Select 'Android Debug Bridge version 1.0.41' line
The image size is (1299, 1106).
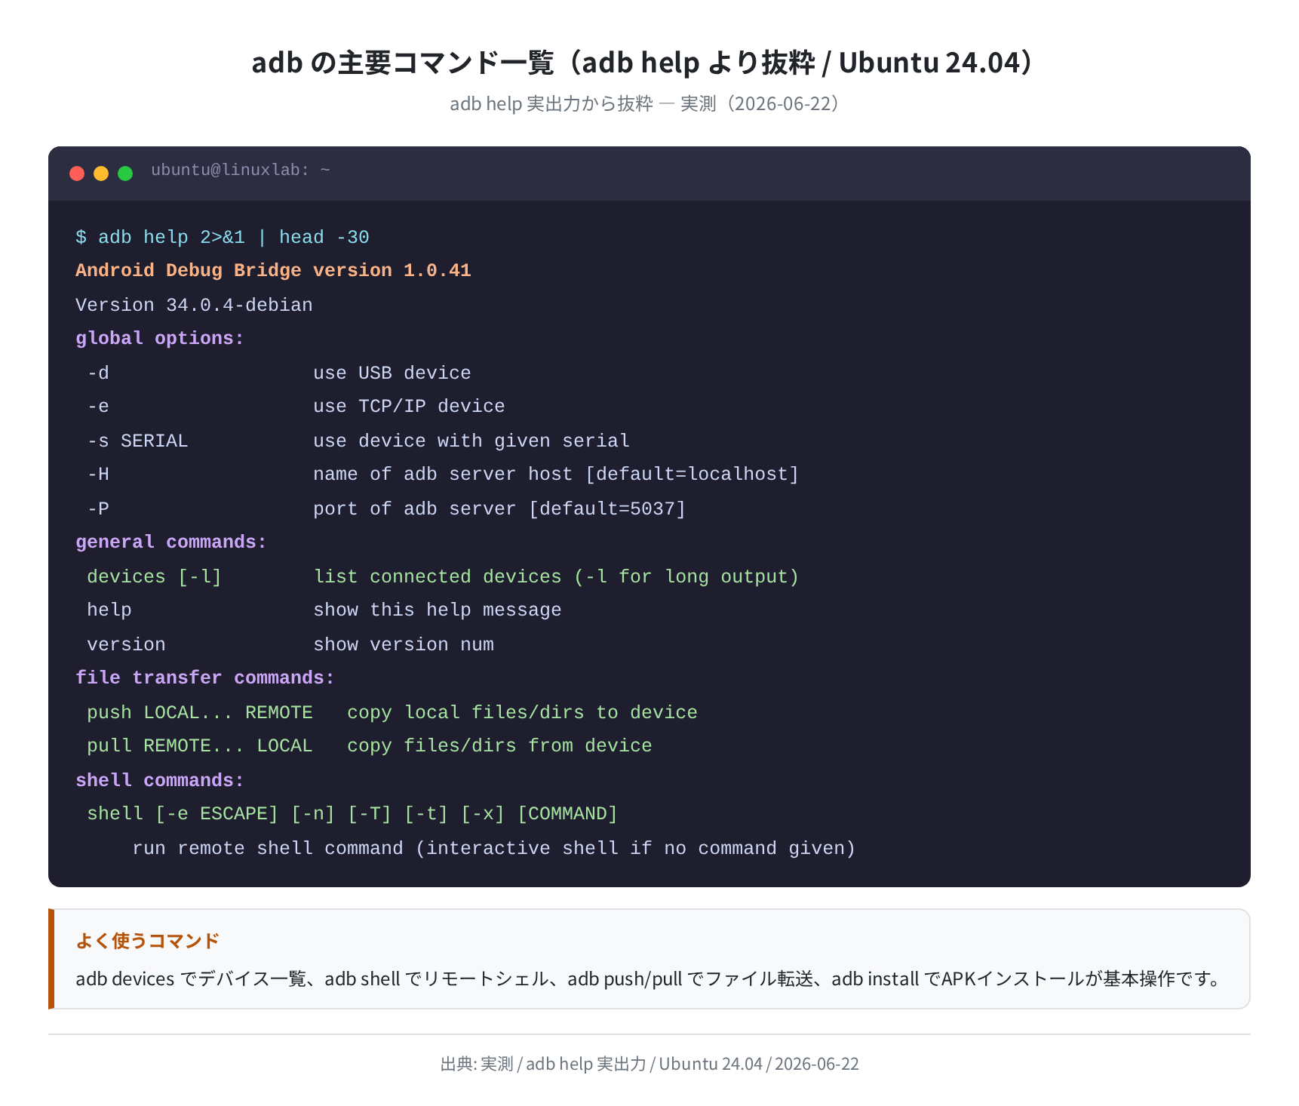click(273, 271)
